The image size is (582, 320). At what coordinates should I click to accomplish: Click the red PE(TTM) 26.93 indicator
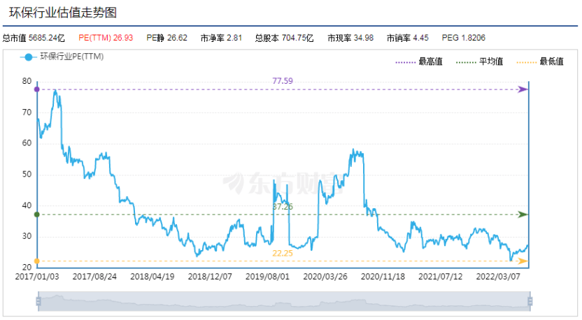click(x=106, y=38)
